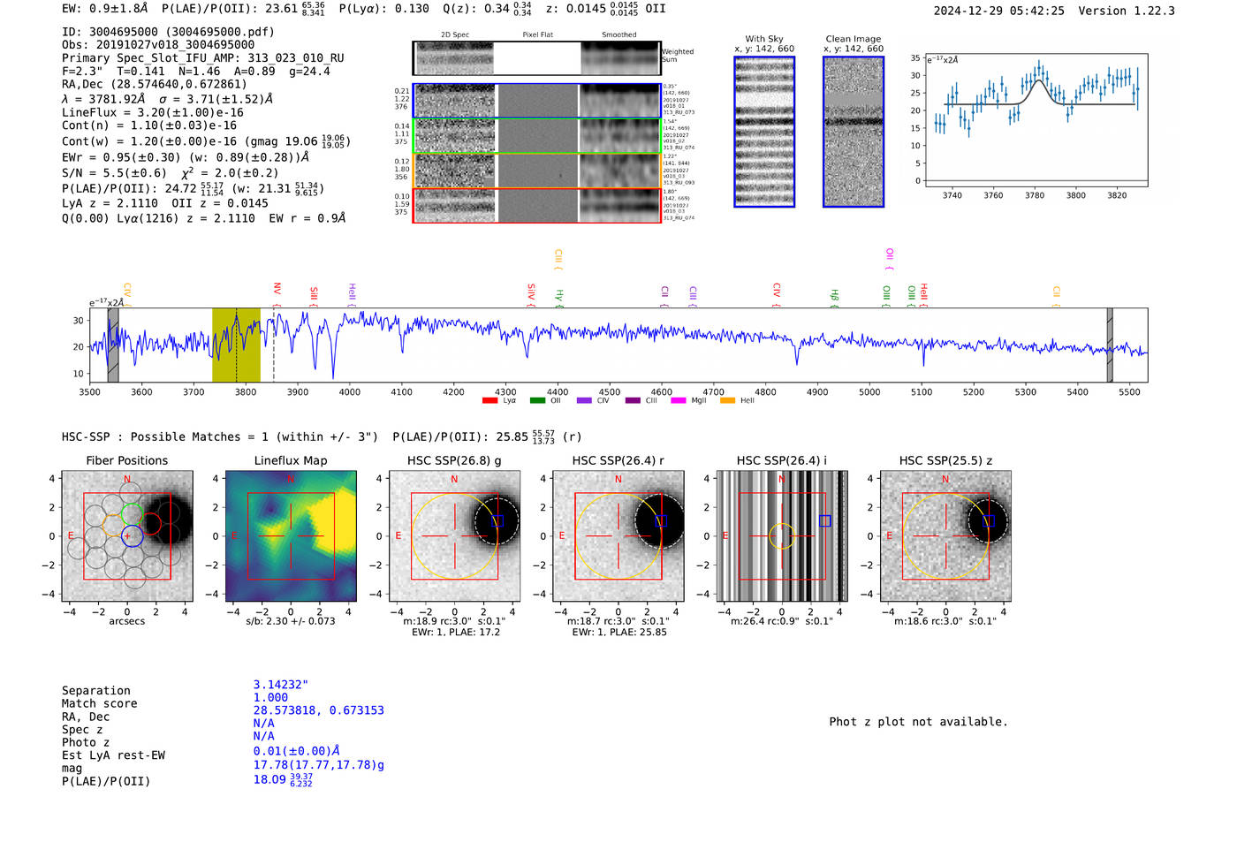Click the red SiII line marker
The width and height of the screenshot is (1237, 842).
point(314,295)
